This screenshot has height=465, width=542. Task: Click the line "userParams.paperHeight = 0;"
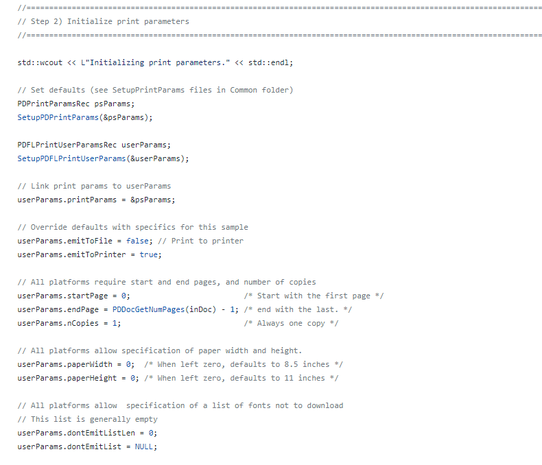tap(78, 379)
